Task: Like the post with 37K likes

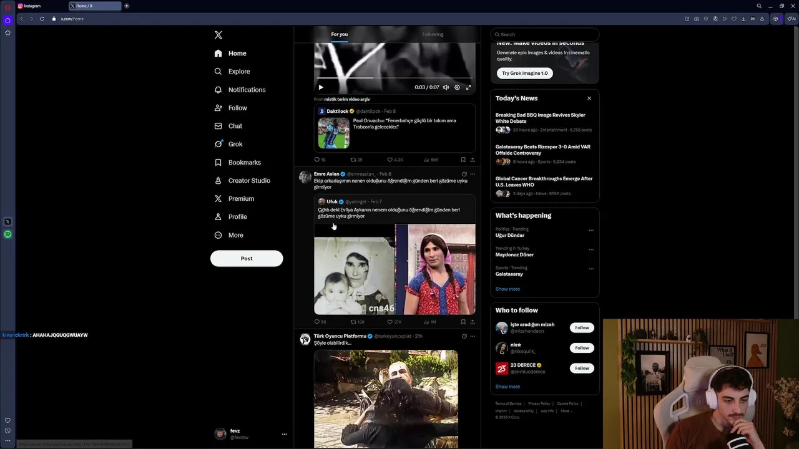Action: point(394,322)
